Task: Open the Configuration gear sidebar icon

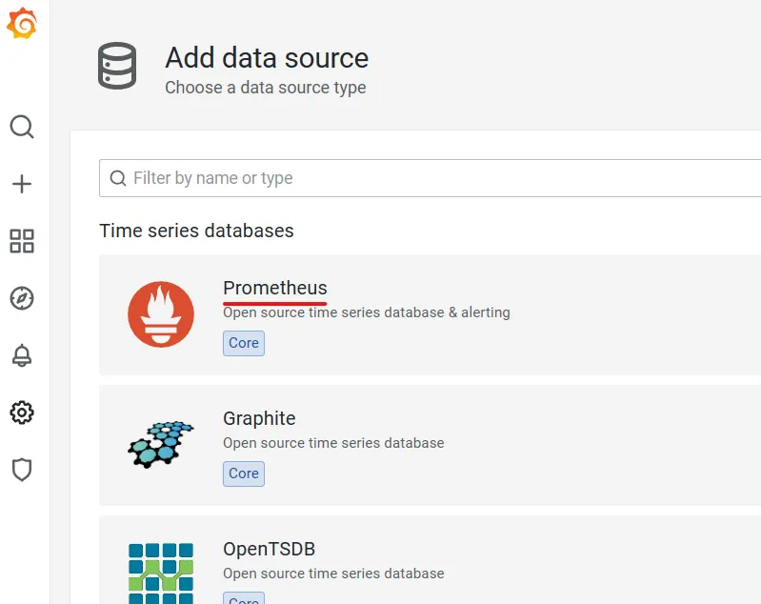Action: pos(22,413)
